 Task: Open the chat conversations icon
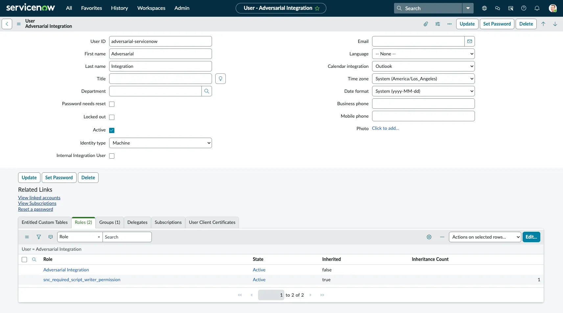tap(498, 8)
